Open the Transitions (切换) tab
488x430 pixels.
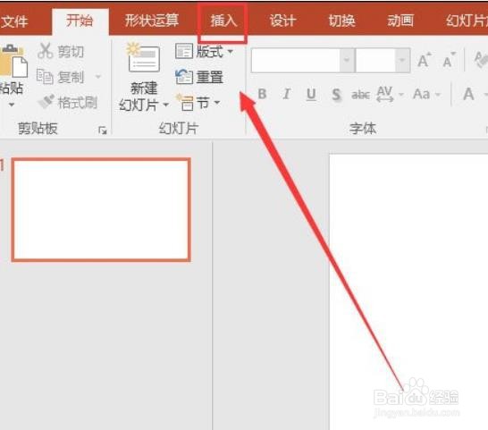coord(341,21)
